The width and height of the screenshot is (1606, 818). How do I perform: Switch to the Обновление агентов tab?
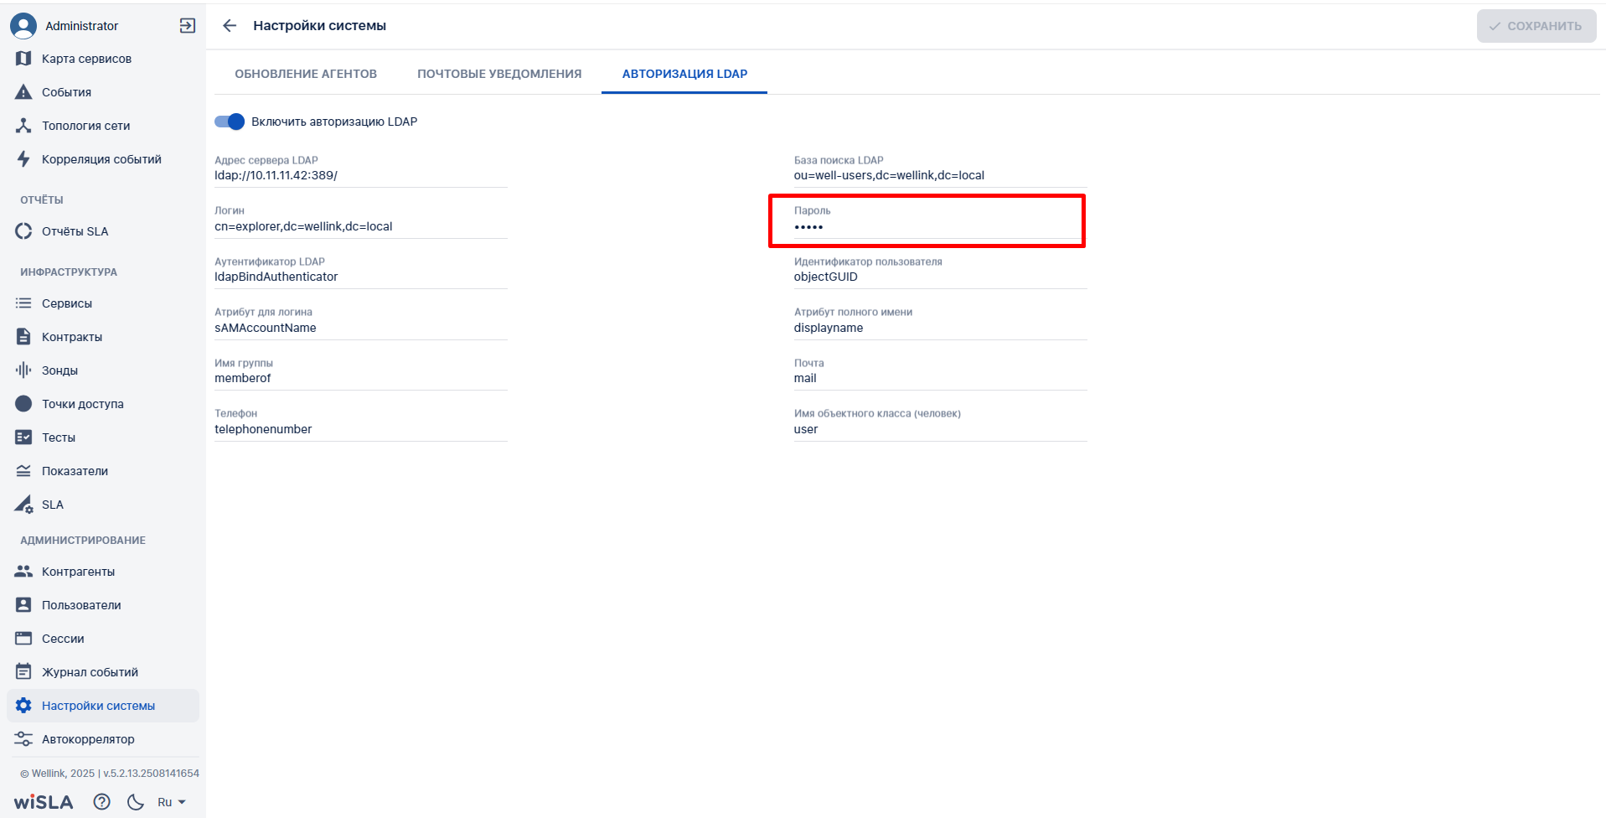[306, 74]
